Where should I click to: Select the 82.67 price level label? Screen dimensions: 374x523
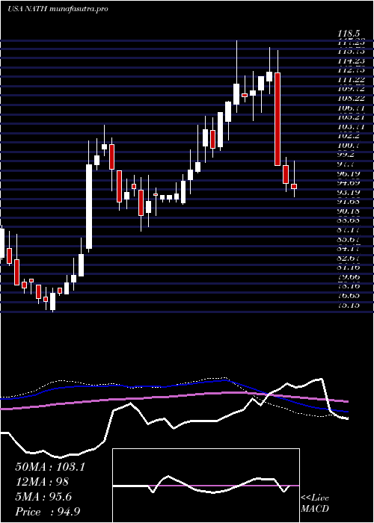349,258
